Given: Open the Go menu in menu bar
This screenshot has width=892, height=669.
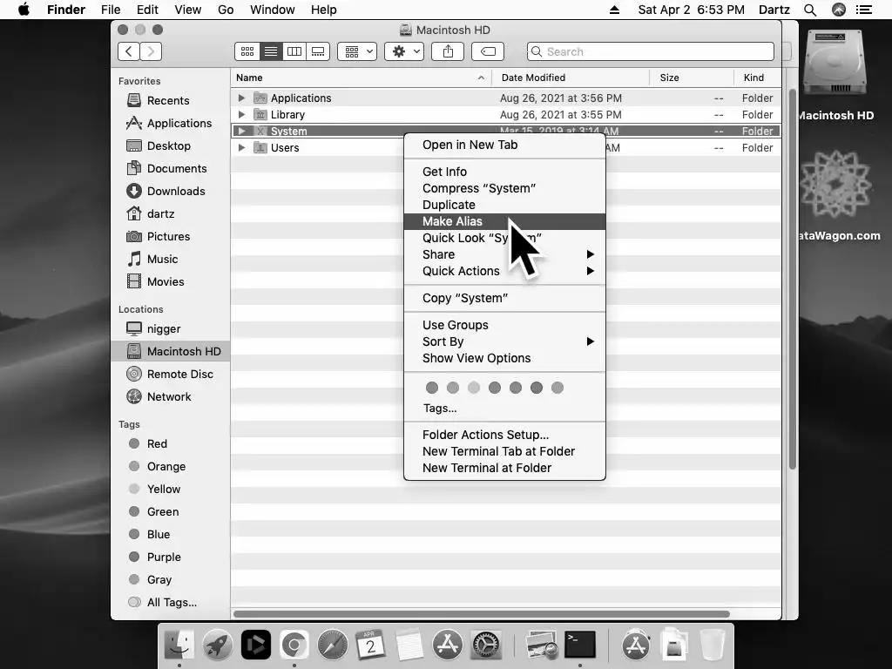Looking at the screenshot, I should (226, 10).
